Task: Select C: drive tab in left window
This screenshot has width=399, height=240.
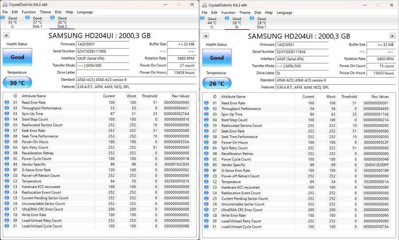Action: click(x=12, y=22)
